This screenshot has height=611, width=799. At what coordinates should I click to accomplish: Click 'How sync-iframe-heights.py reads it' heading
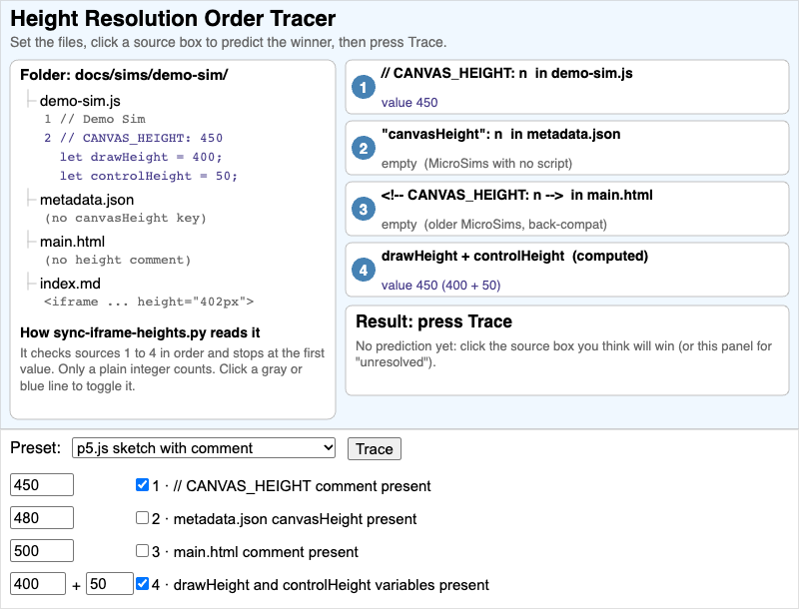[x=140, y=332]
